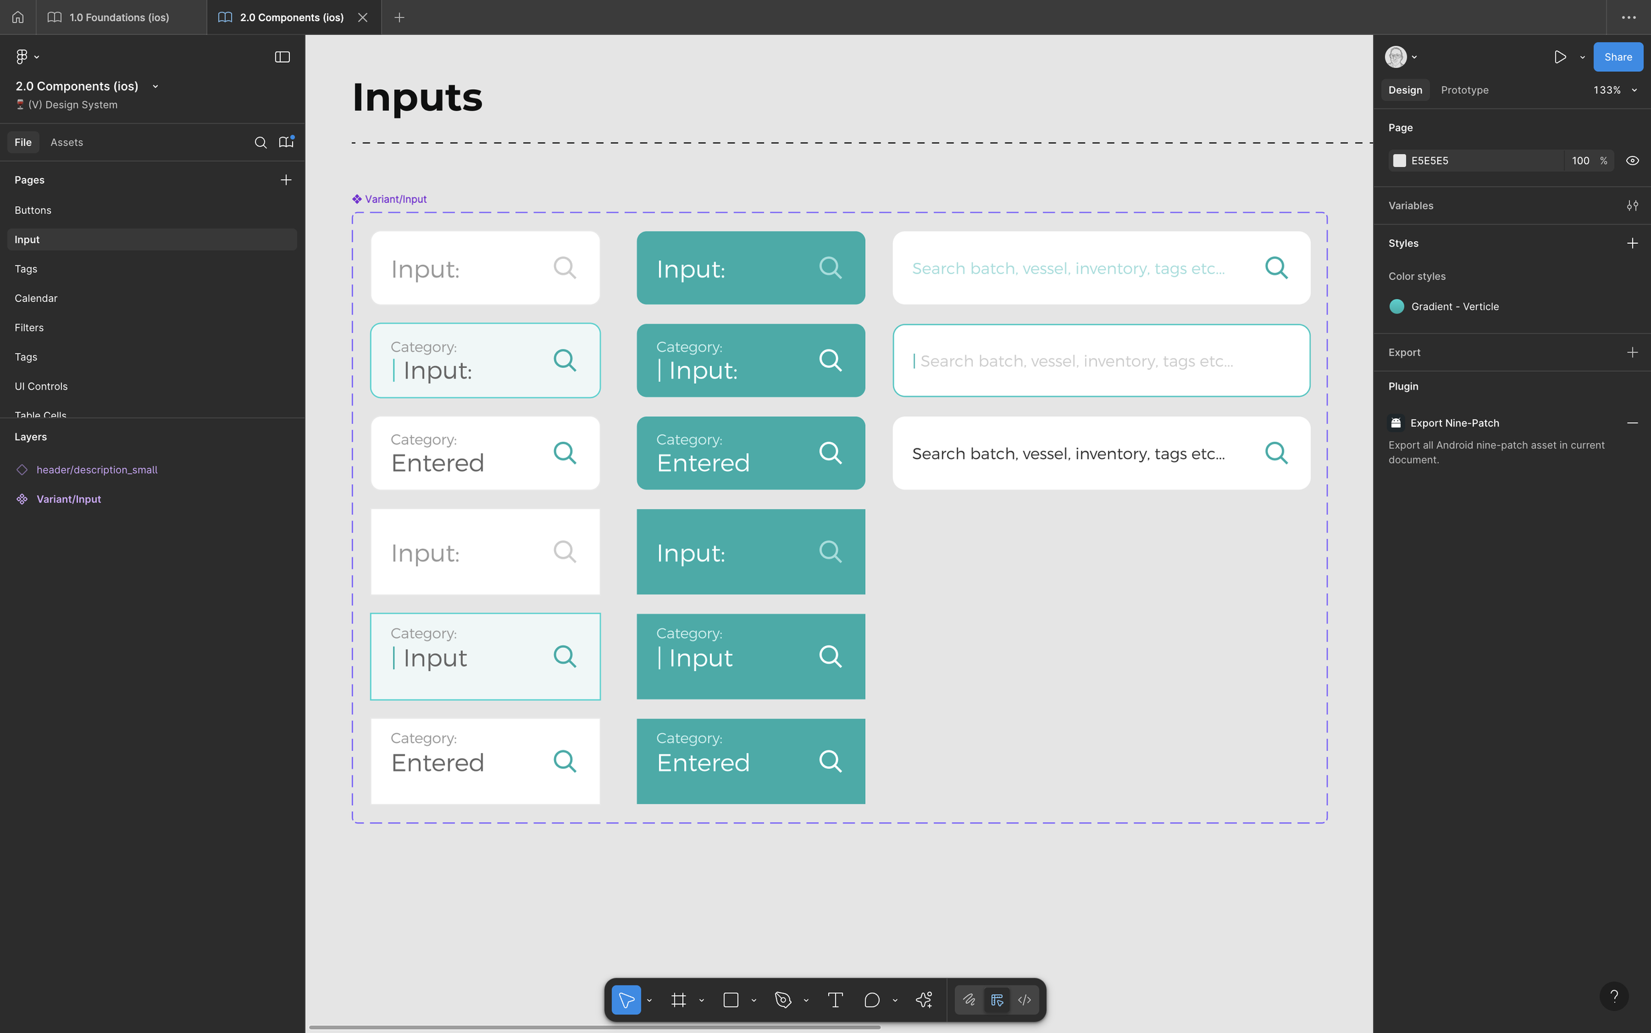Search the file with magnifier icon
This screenshot has height=1033, width=1651.
pos(260,142)
